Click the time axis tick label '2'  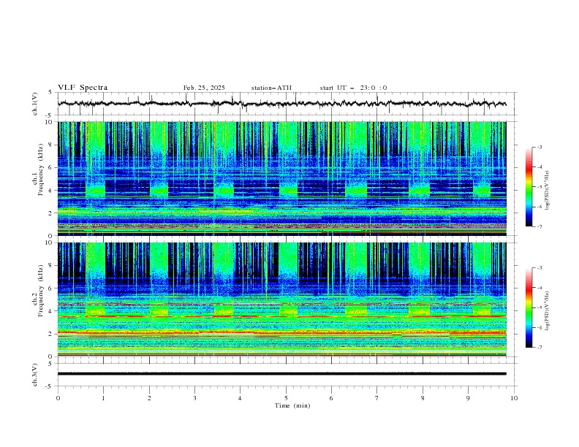pos(149,398)
